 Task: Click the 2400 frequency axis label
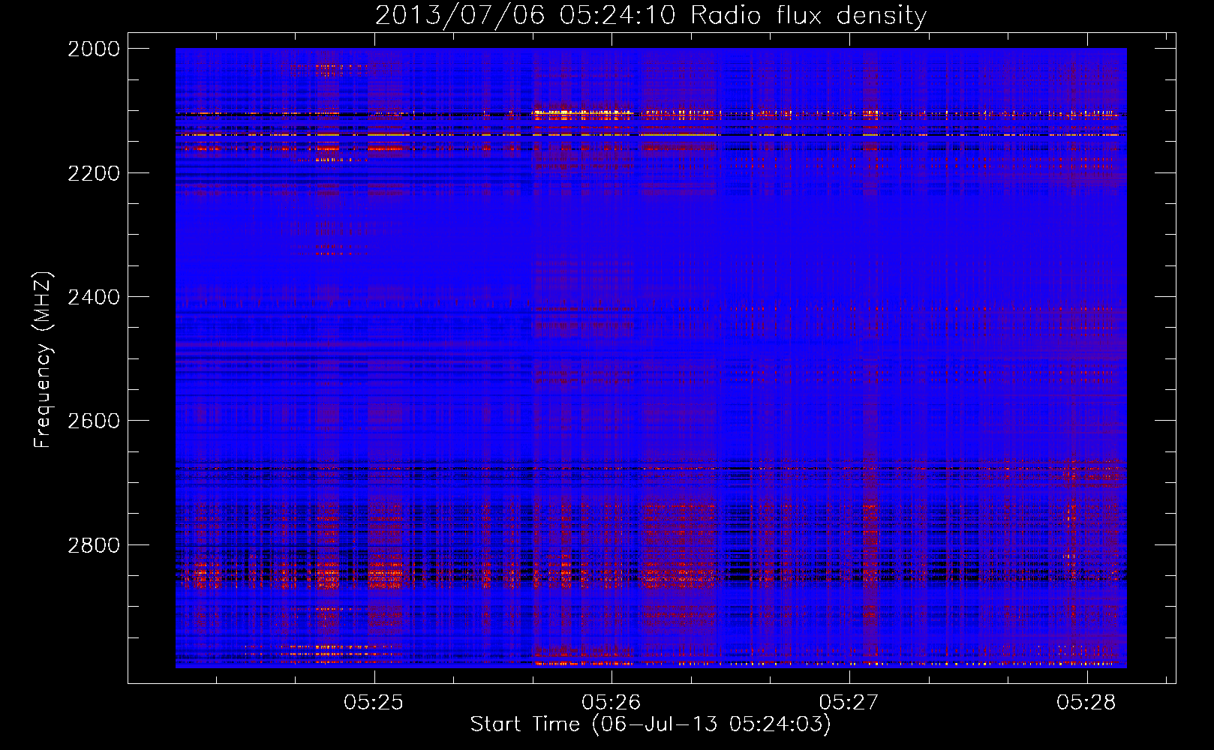[x=94, y=297]
